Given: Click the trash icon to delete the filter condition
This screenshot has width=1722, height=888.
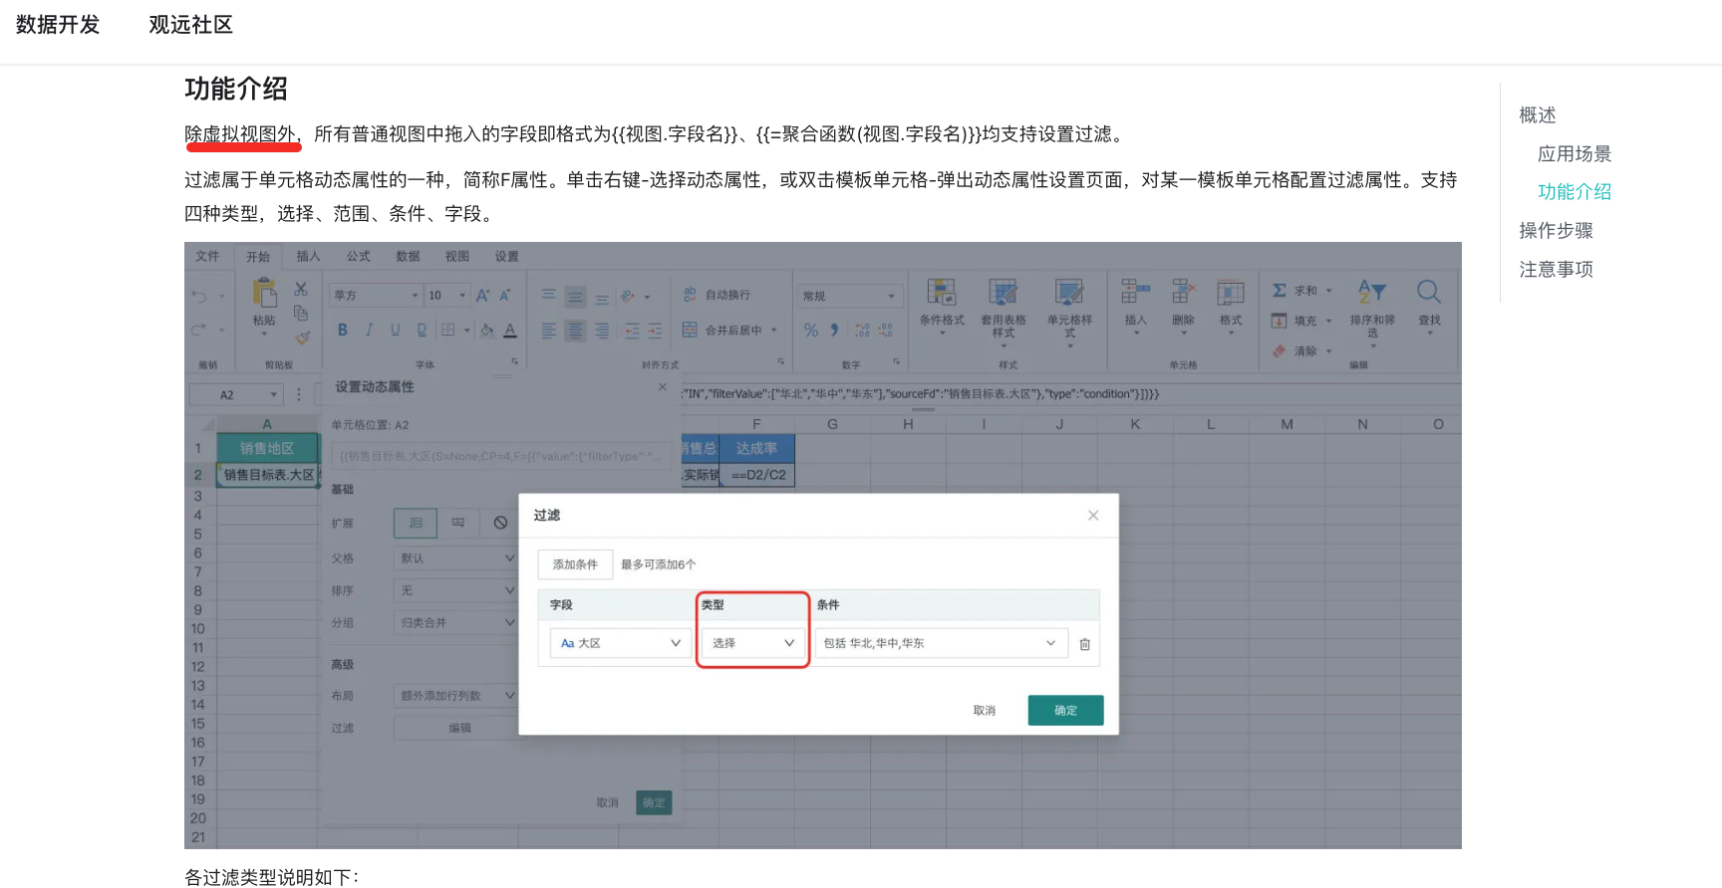Looking at the screenshot, I should pyautogui.click(x=1084, y=644).
